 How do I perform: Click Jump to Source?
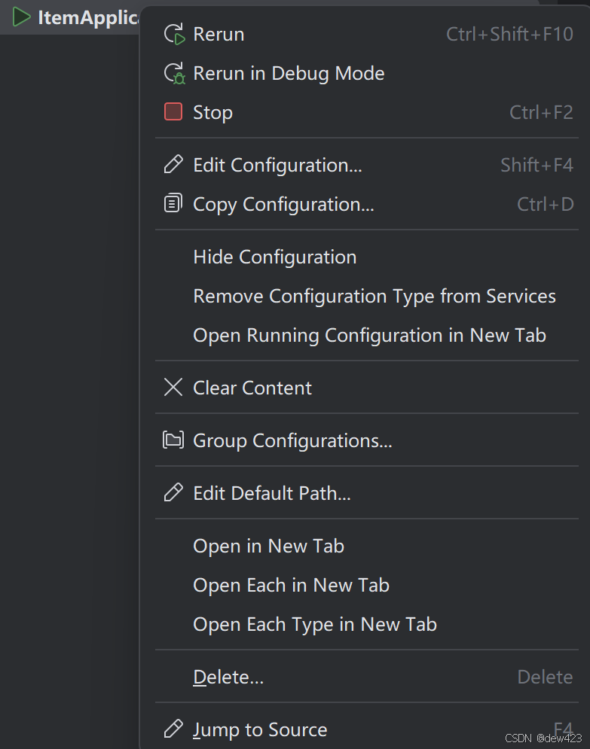(260, 729)
